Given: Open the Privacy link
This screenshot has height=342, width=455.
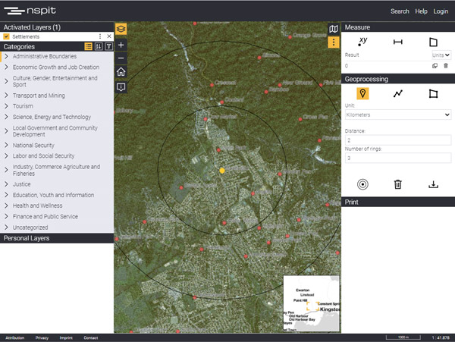Looking at the screenshot, I should [x=42, y=337].
